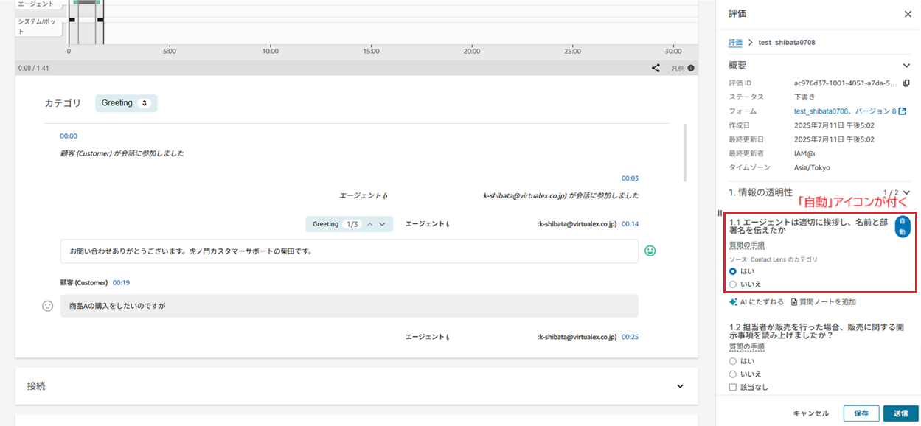Click the sparkle icon of AI にたずねる
Image resolution: width=921 pixels, height=426 pixels.
click(x=732, y=301)
